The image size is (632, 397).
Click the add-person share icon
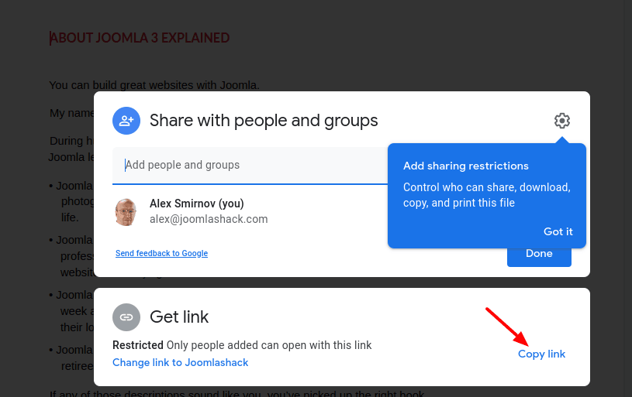[x=126, y=121]
